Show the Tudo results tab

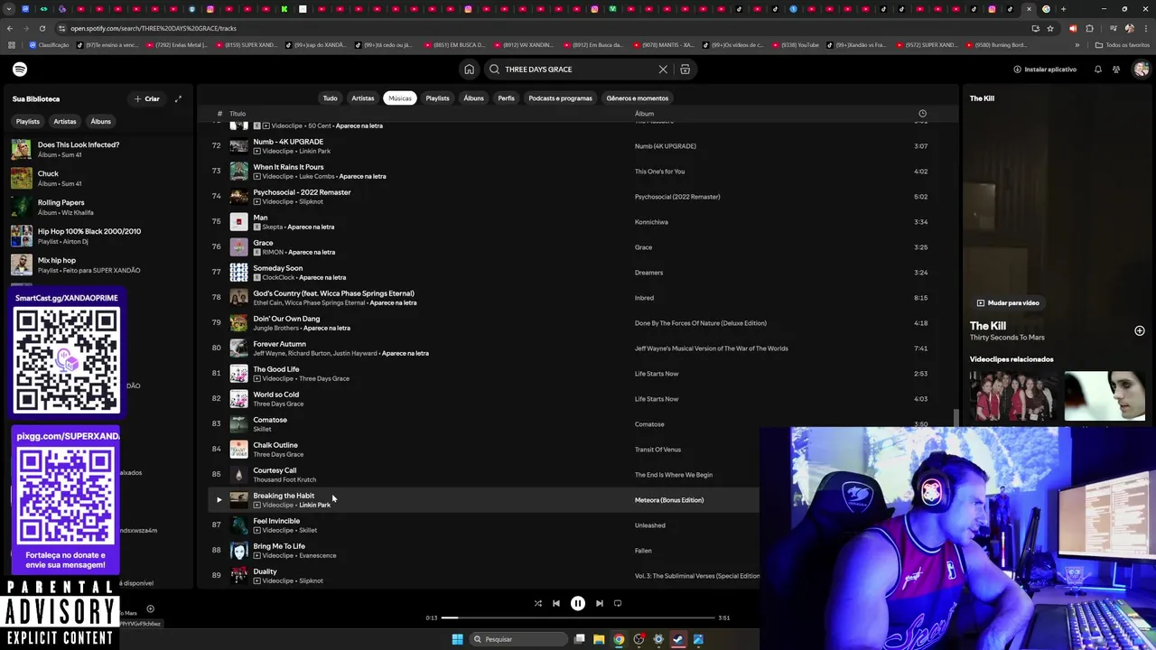pos(331,97)
